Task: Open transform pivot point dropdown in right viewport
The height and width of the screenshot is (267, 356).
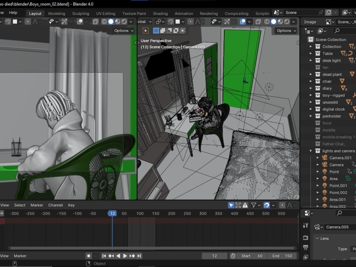Action: point(160,22)
